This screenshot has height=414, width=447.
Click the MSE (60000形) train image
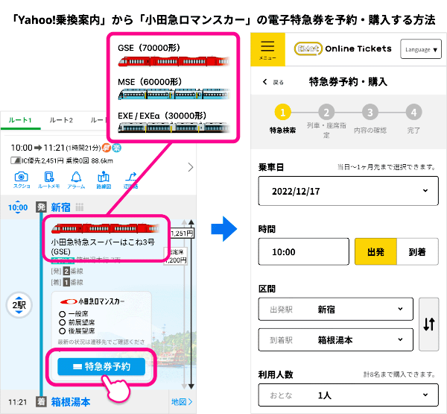click(174, 94)
